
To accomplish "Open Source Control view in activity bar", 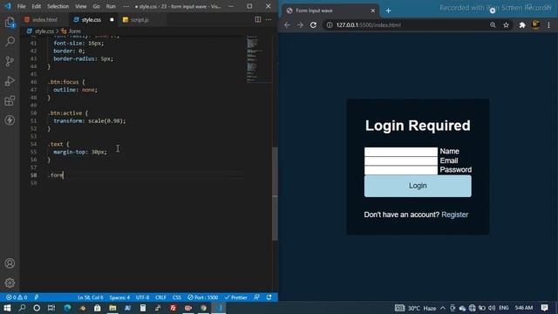I will [x=10, y=61].
